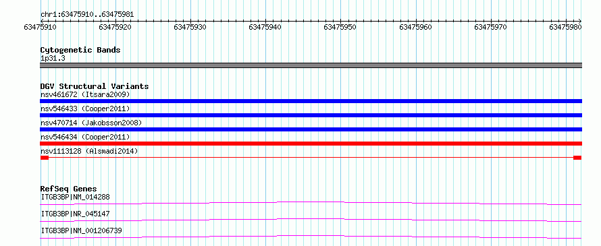Open the nsv546433 (Cooper2011) variant label
601x246 pixels.
[85, 109]
